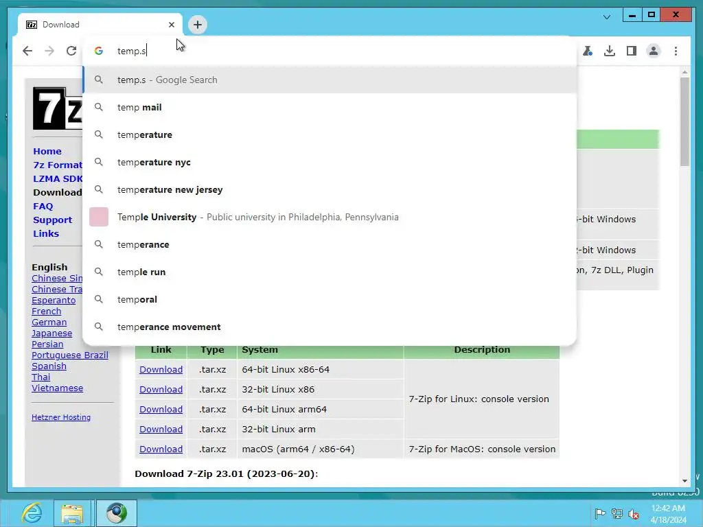Open Internet Explorer from taskbar
703x527 pixels.
coord(32,513)
